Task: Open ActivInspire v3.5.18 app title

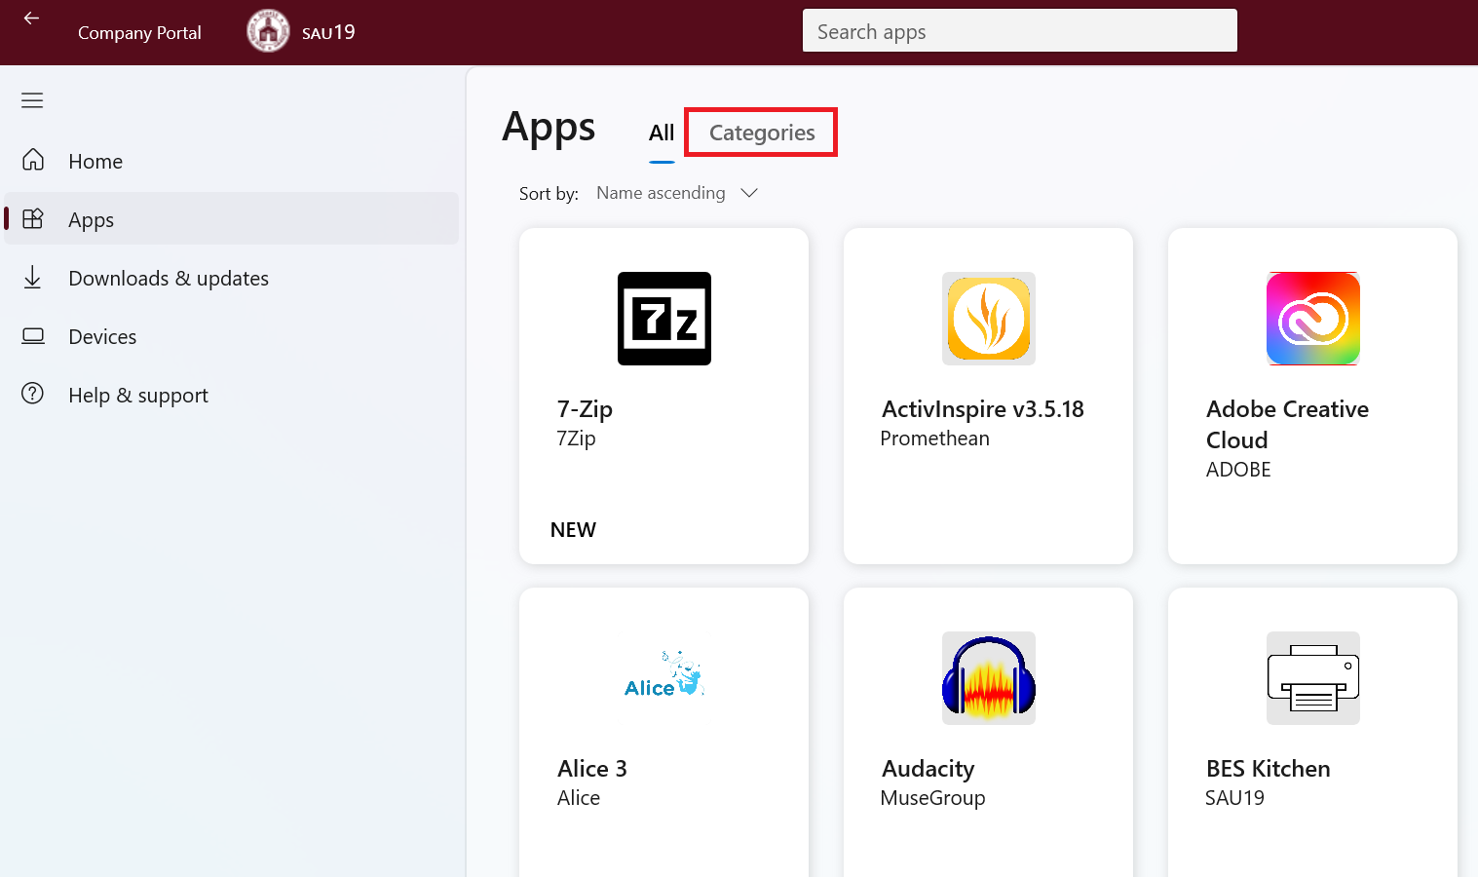Action: coord(982,409)
